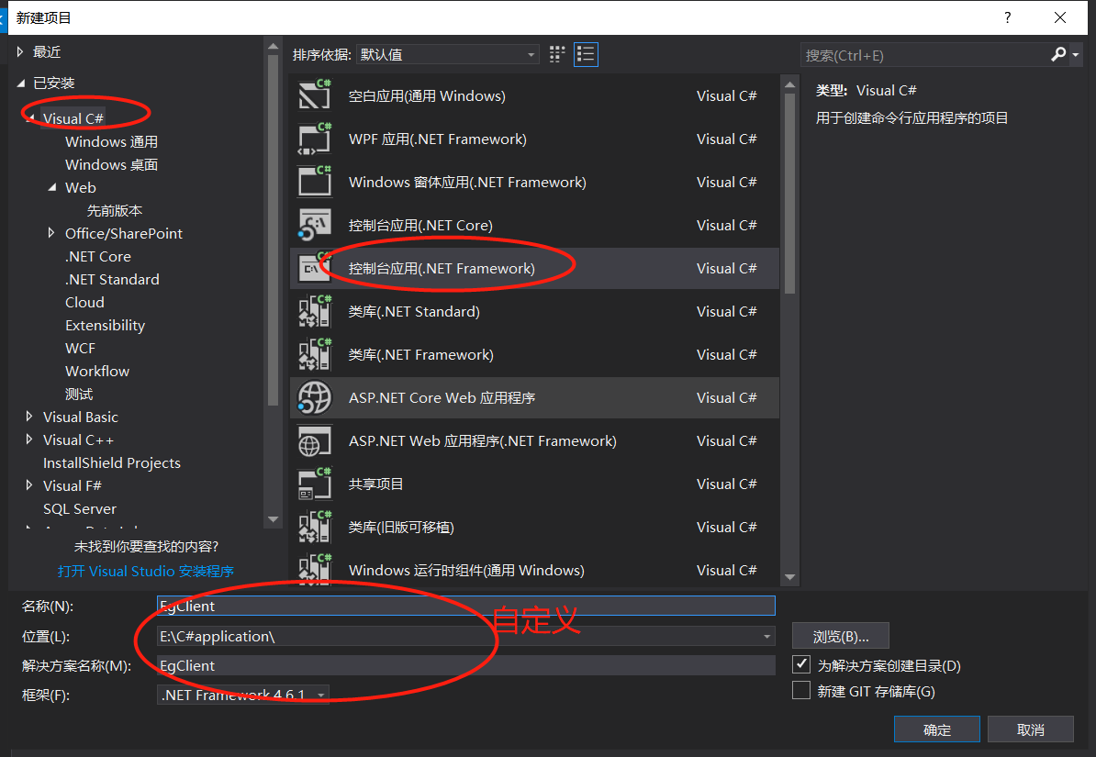Select the Extensibility category

tap(105, 326)
